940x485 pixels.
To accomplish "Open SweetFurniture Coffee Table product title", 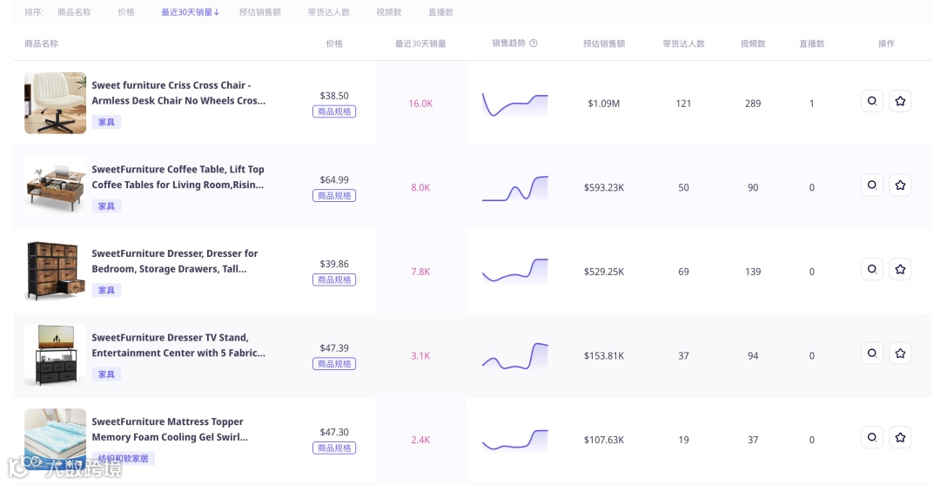I will tap(178, 177).
